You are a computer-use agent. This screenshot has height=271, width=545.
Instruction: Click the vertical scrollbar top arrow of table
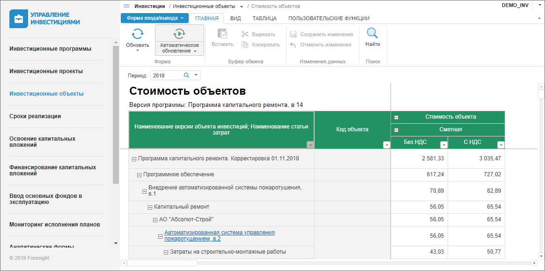point(540,86)
